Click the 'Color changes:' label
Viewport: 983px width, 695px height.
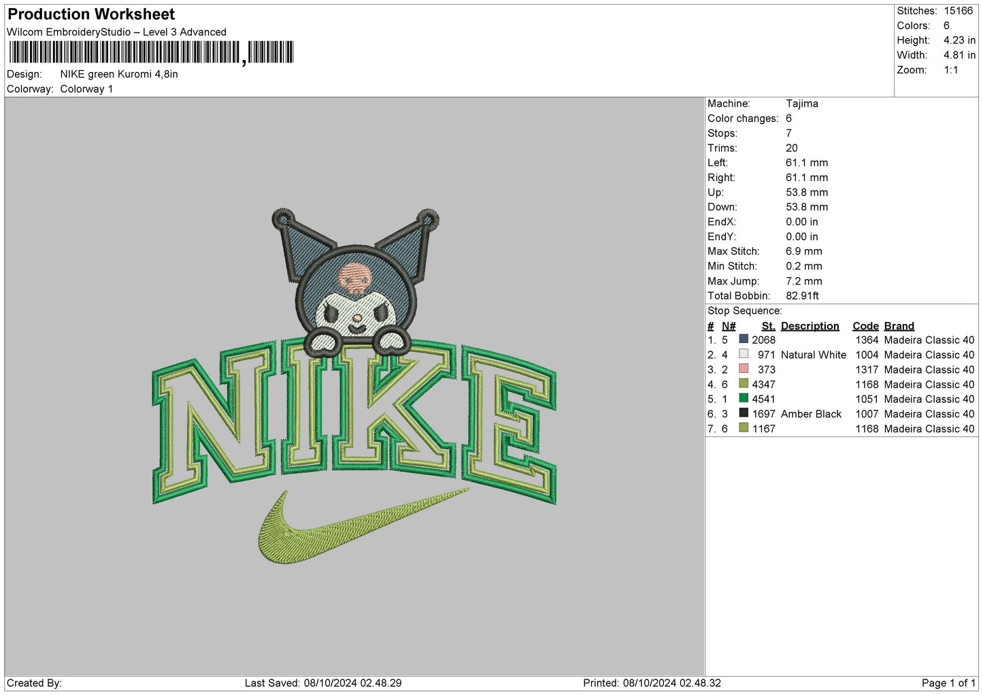pyautogui.click(x=742, y=118)
